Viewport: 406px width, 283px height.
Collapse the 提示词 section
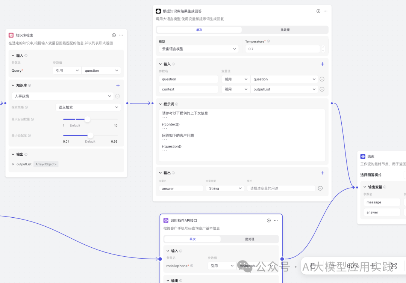(x=161, y=104)
